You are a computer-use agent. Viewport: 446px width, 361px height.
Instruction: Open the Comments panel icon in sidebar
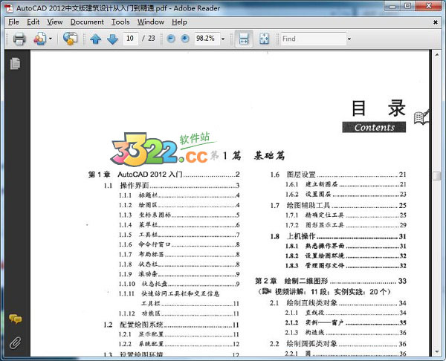click(x=15, y=319)
